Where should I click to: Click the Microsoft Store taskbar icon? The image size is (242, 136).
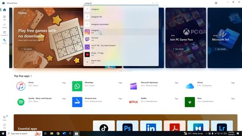[x=76, y=133]
